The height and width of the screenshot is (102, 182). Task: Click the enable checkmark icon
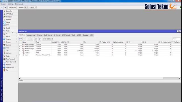(28, 39)
